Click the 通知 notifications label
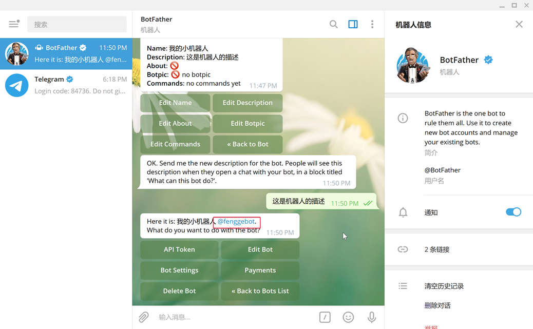This screenshot has width=533, height=329. (x=431, y=213)
